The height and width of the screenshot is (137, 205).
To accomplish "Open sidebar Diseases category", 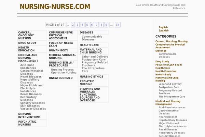I will click(x=161, y=51).
